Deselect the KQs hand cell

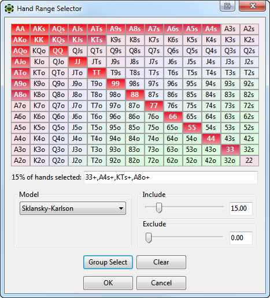pos(58,40)
